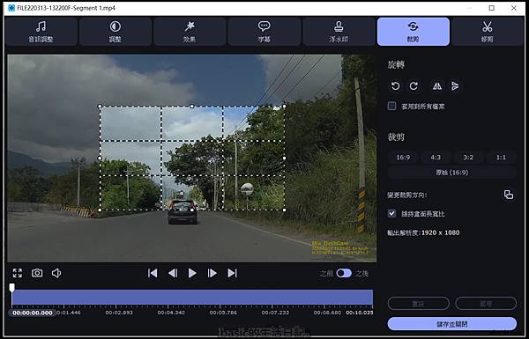Click the top-right crop handle
The width and height of the screenshot is (529, 339).
tap(284, 107)
